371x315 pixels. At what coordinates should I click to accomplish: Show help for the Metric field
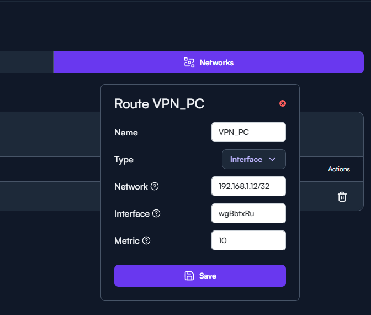tap(146, 241)
